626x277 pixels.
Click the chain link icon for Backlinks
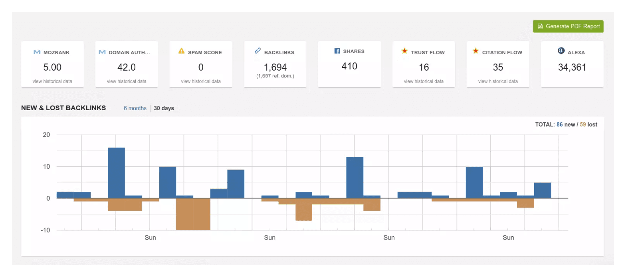click(258, 51)
